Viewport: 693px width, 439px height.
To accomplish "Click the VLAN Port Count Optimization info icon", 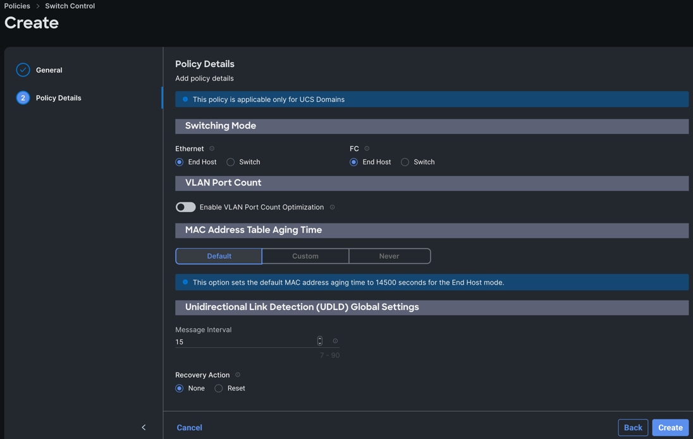I will (333, 207).
